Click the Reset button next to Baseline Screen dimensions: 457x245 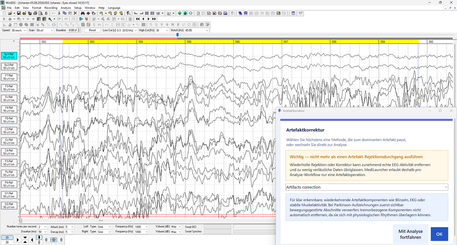pos(92,30)
